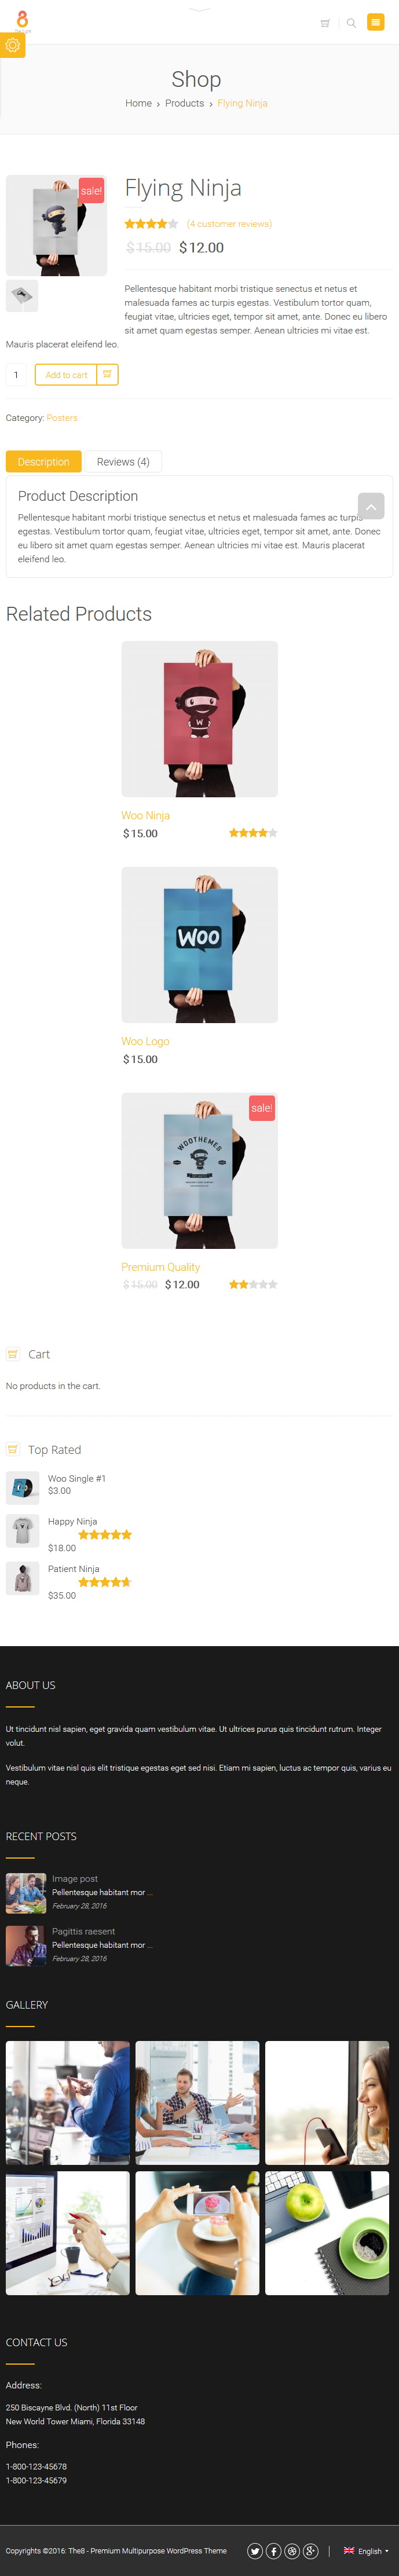Go to Products in breadcrumb
The image size is (399, 2576).
184,103
